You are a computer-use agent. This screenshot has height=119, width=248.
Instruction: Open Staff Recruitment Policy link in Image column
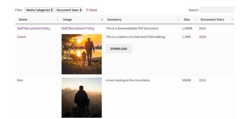tap(78, 28)
